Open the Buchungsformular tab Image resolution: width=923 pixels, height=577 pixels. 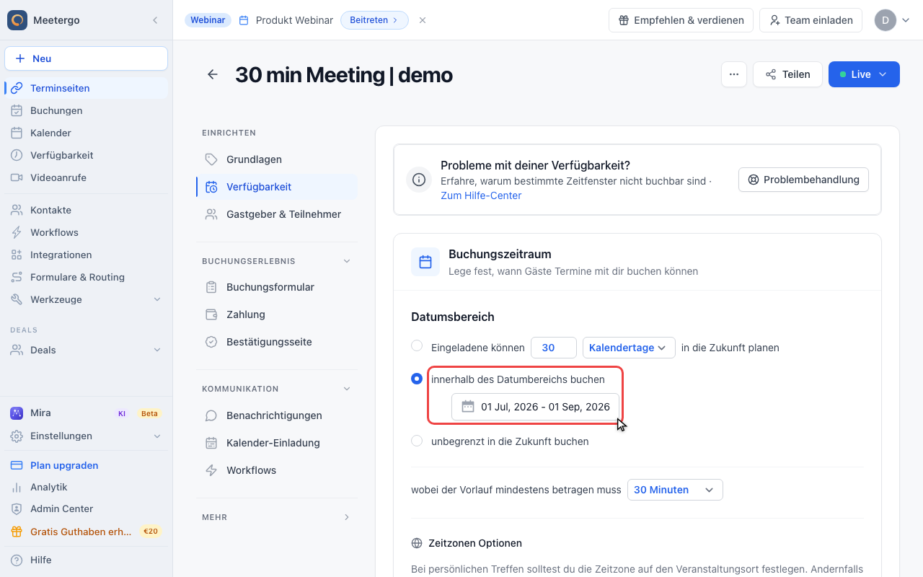(277, 287)
